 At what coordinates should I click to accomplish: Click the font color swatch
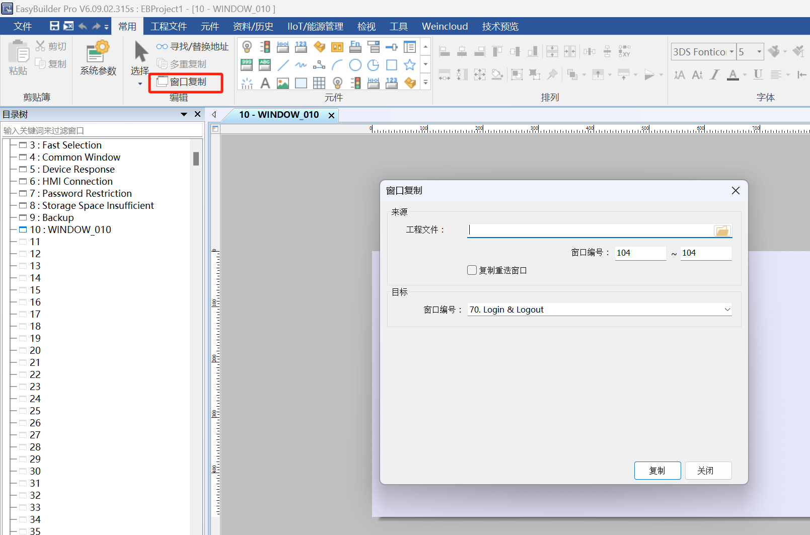coord(733,75)
